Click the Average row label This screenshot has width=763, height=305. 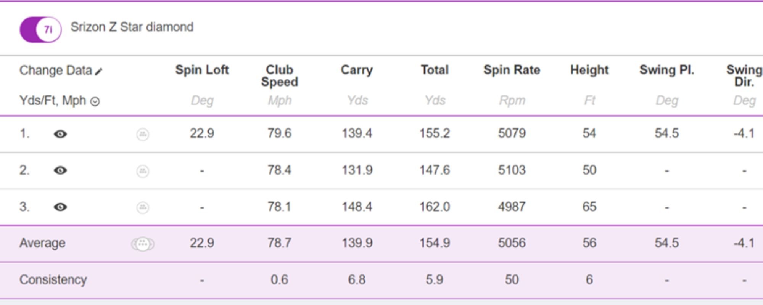point(42,243)
